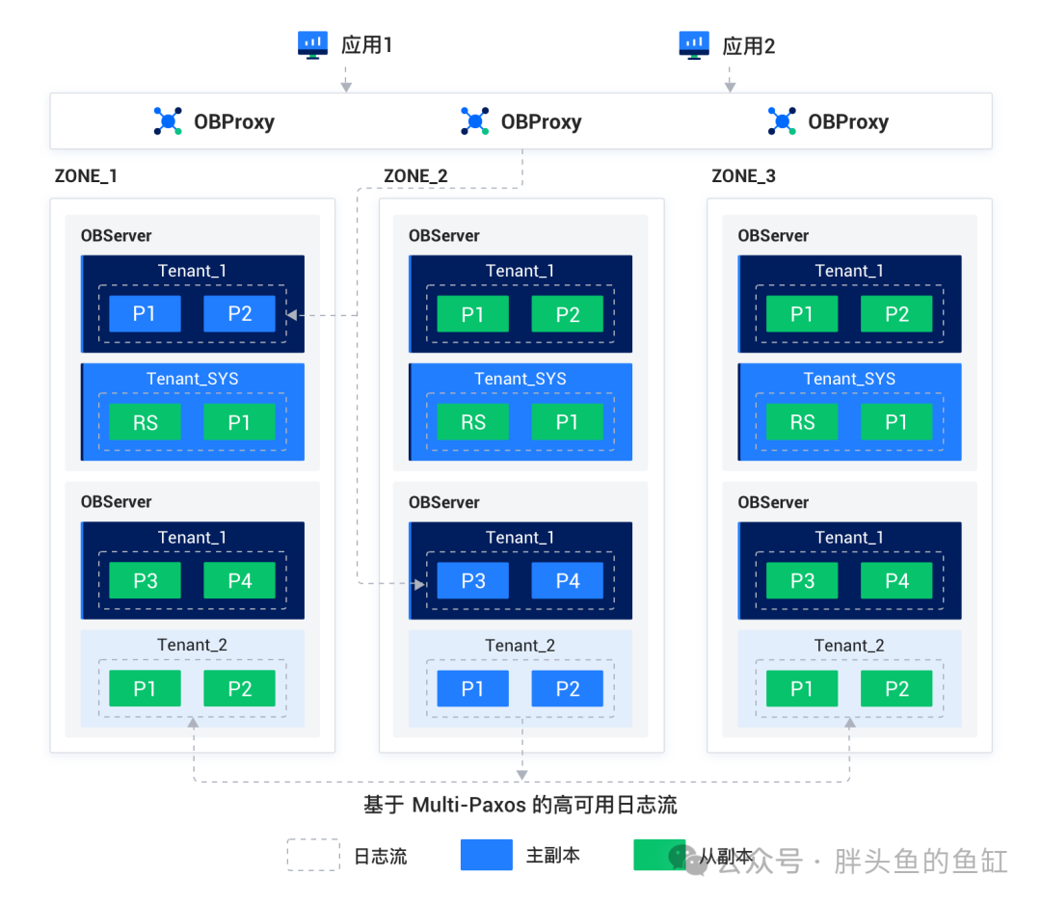Click P1 block in ZONE_3 Tenant_2
This screenshot has width=1041, height=903.
(x=802, y=688)
